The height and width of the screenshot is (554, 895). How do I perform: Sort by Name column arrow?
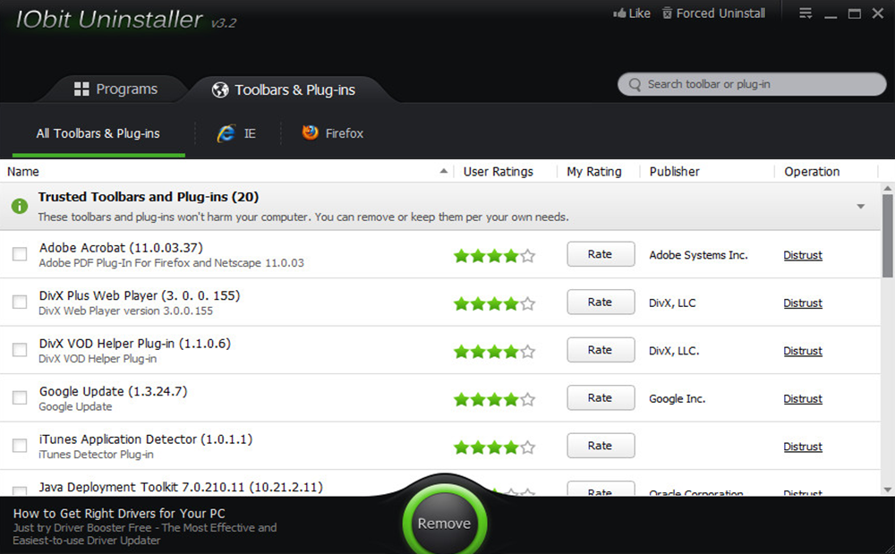(444, 171)
